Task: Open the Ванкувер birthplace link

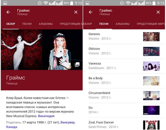Action: click(x=68, y=122)
